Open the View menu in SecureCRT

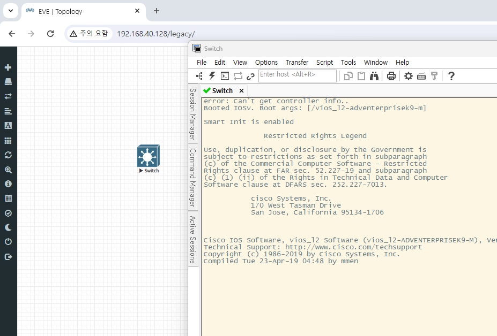point(240,62)
